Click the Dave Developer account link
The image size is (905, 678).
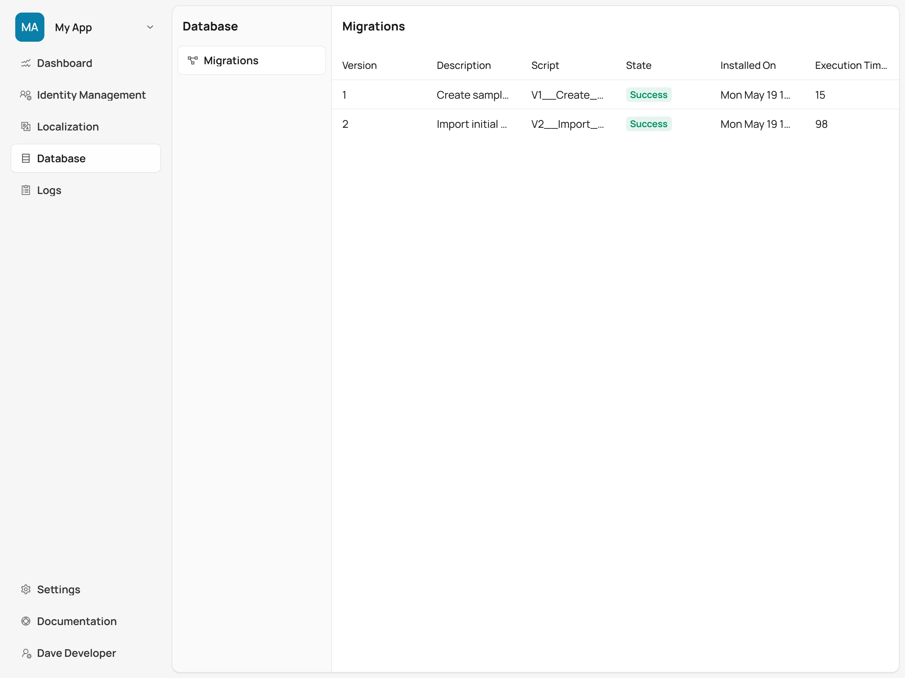pos(76,653)
